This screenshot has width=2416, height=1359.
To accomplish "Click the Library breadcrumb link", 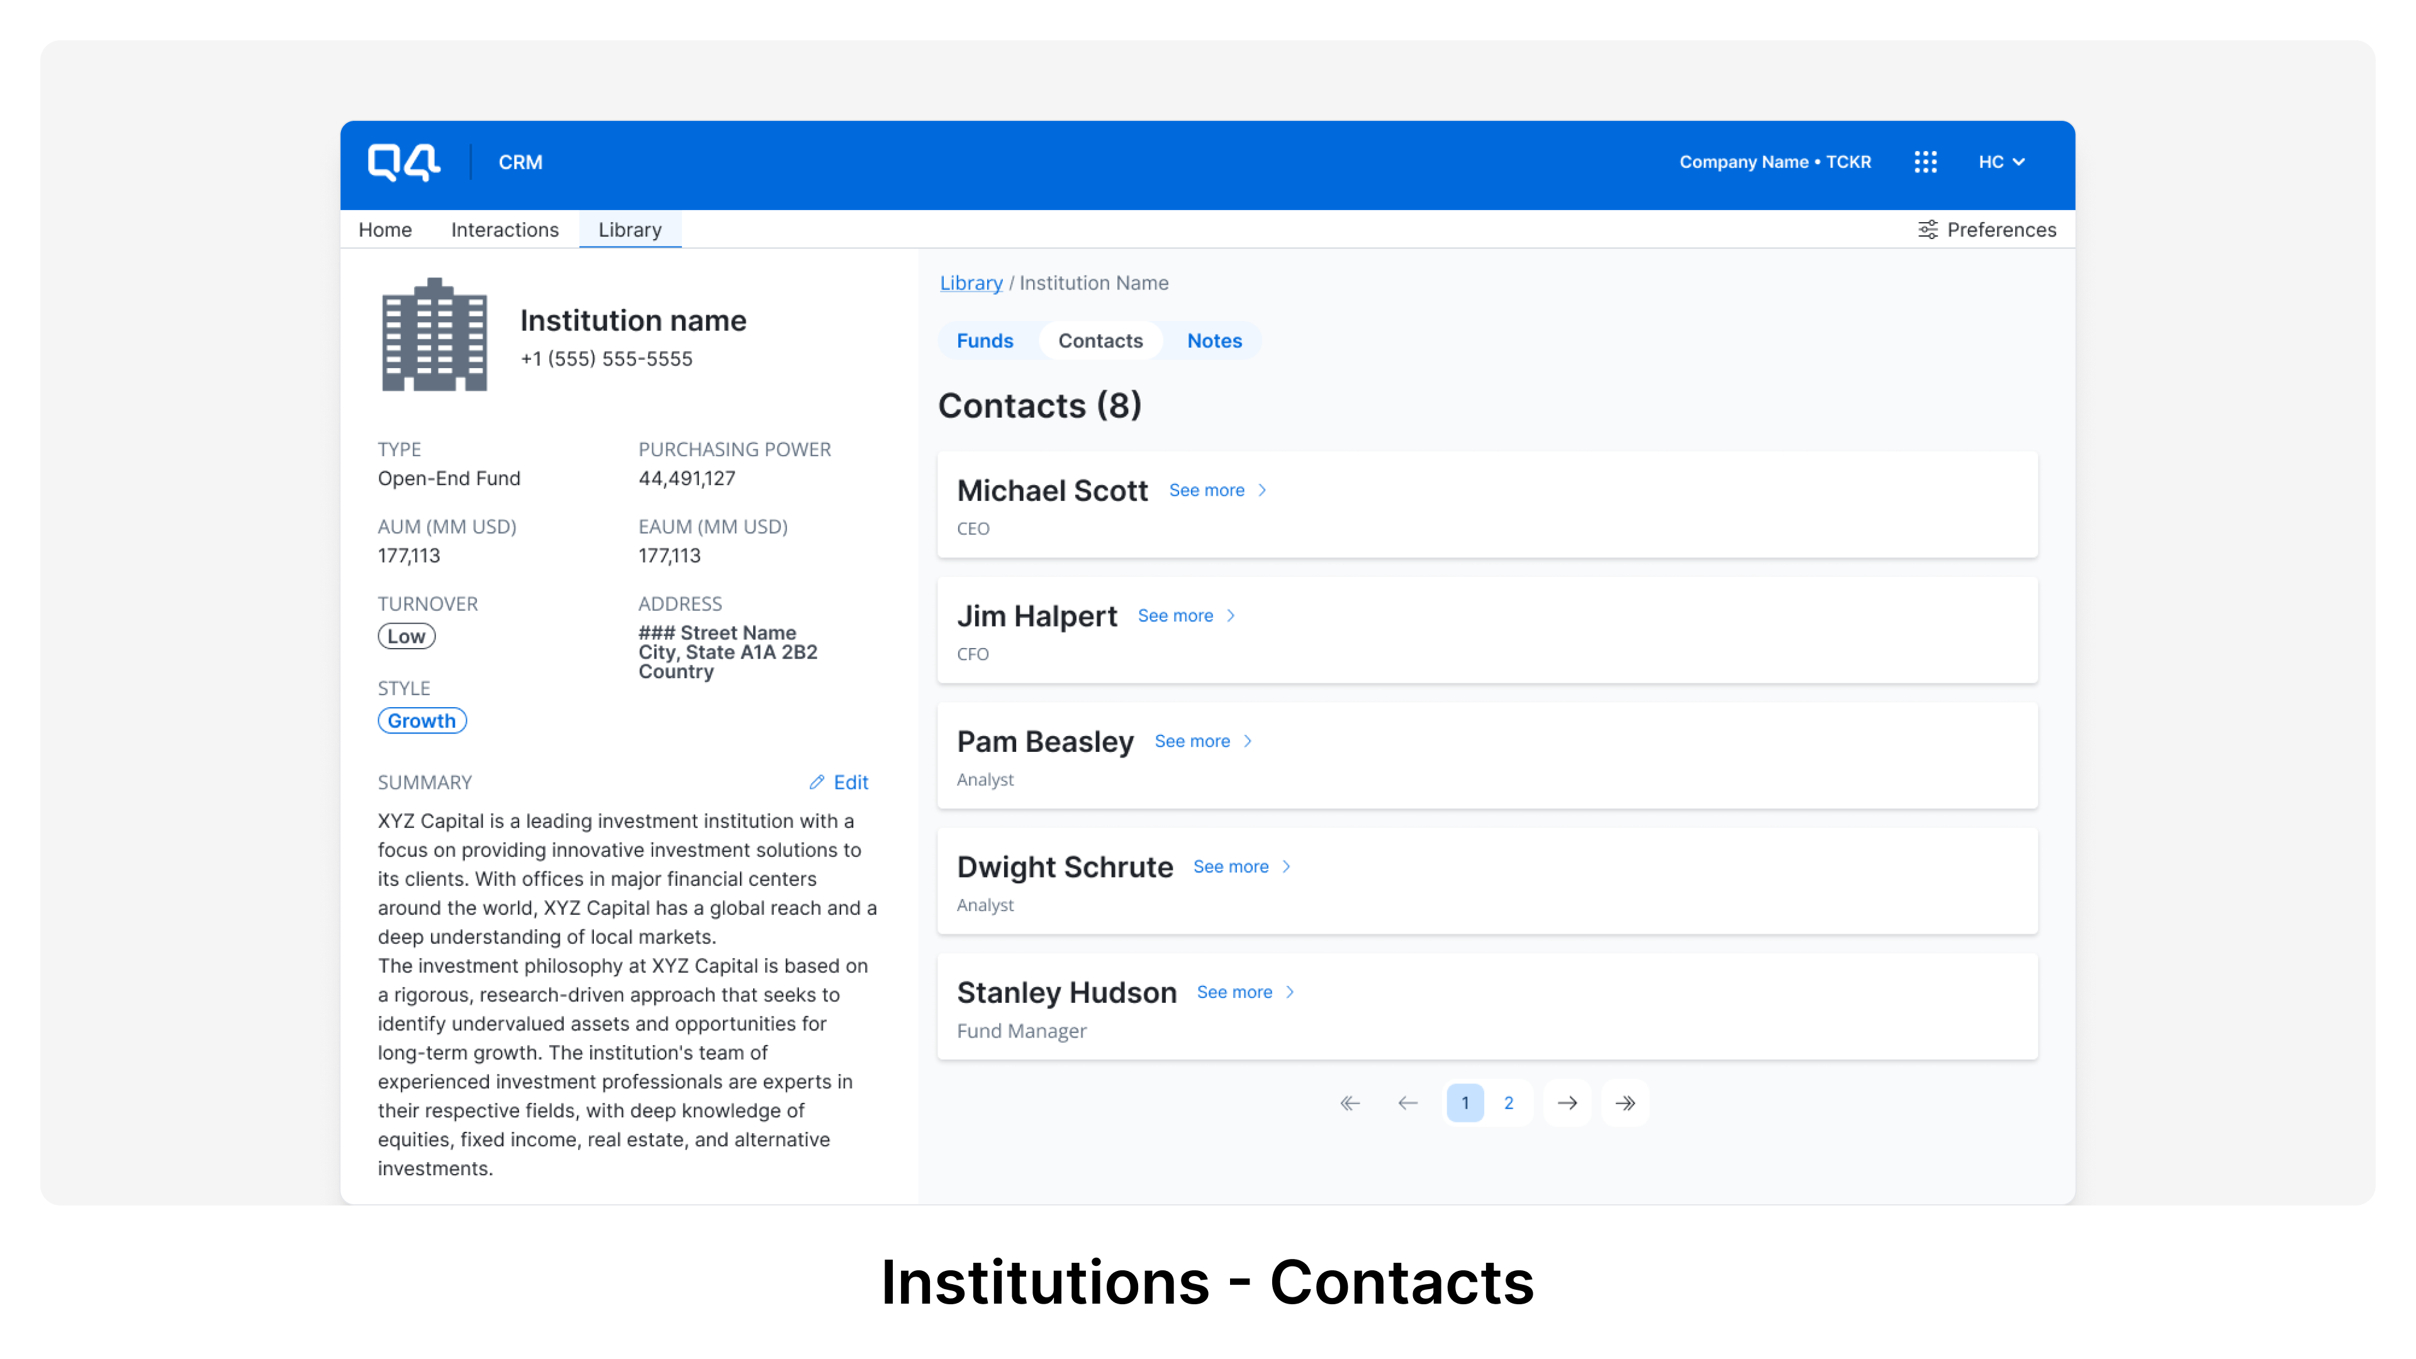I will click(x=971, y=282).
